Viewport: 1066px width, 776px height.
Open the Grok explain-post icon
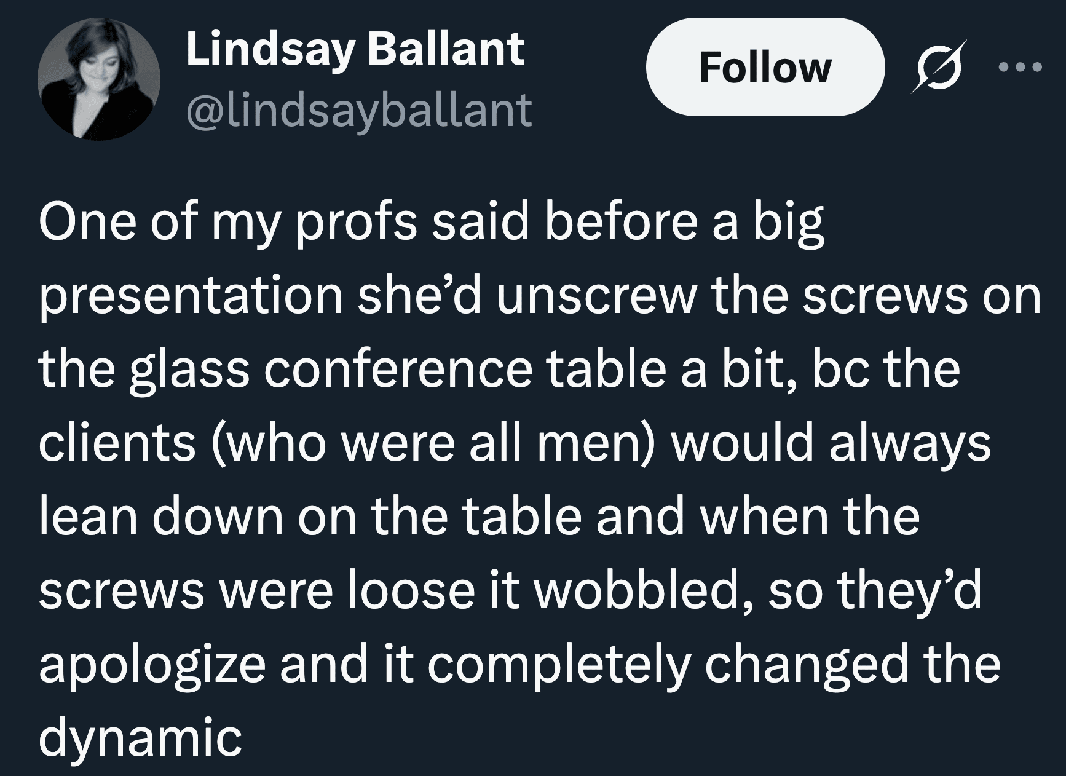pyautogui.click(x=937, y=67)
